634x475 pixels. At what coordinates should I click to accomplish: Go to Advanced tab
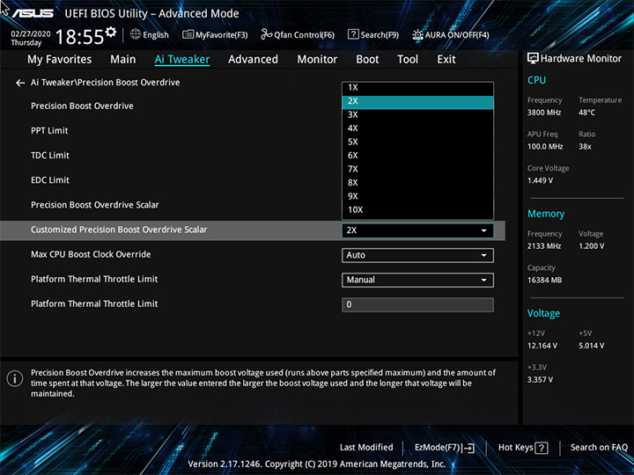(253, 60)
